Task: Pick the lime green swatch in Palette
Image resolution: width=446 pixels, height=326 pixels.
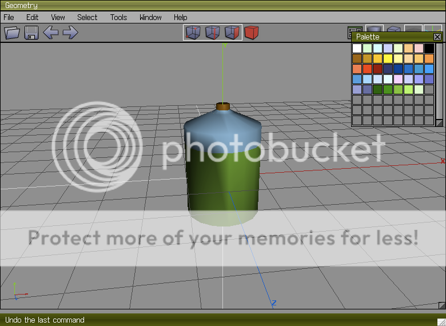Action: (x=408, y=89)
